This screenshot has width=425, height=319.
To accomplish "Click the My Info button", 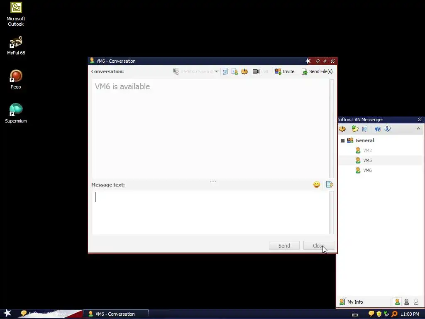I will 351,302.
